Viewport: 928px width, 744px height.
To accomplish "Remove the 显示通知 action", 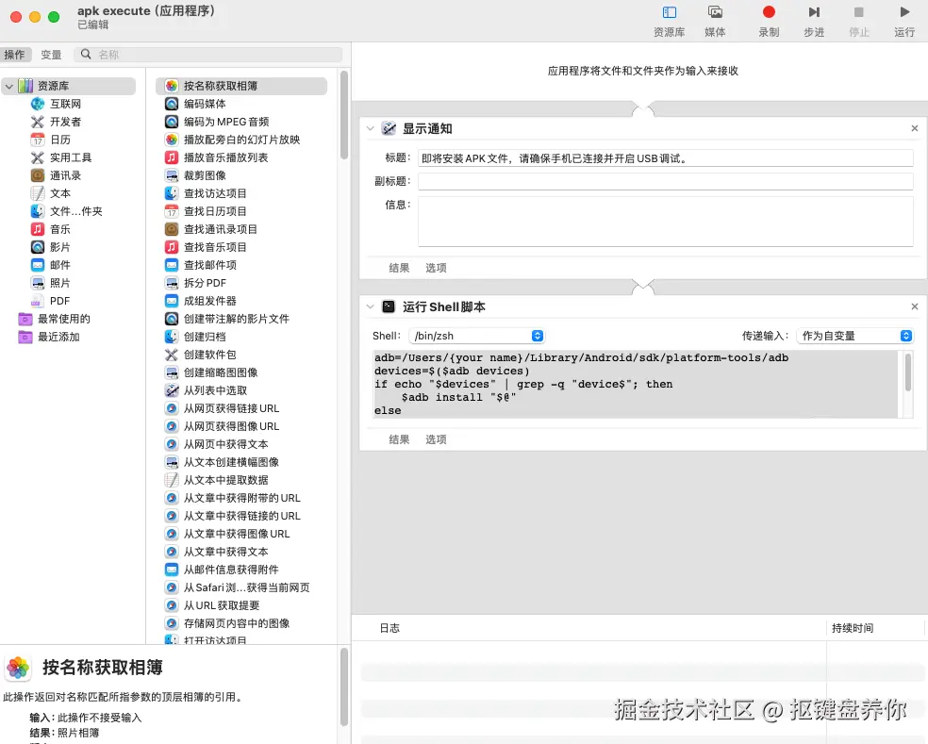I will [915, 128].
